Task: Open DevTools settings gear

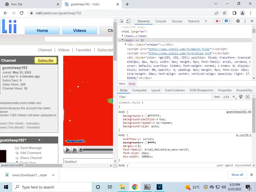Action: (238, 21)
